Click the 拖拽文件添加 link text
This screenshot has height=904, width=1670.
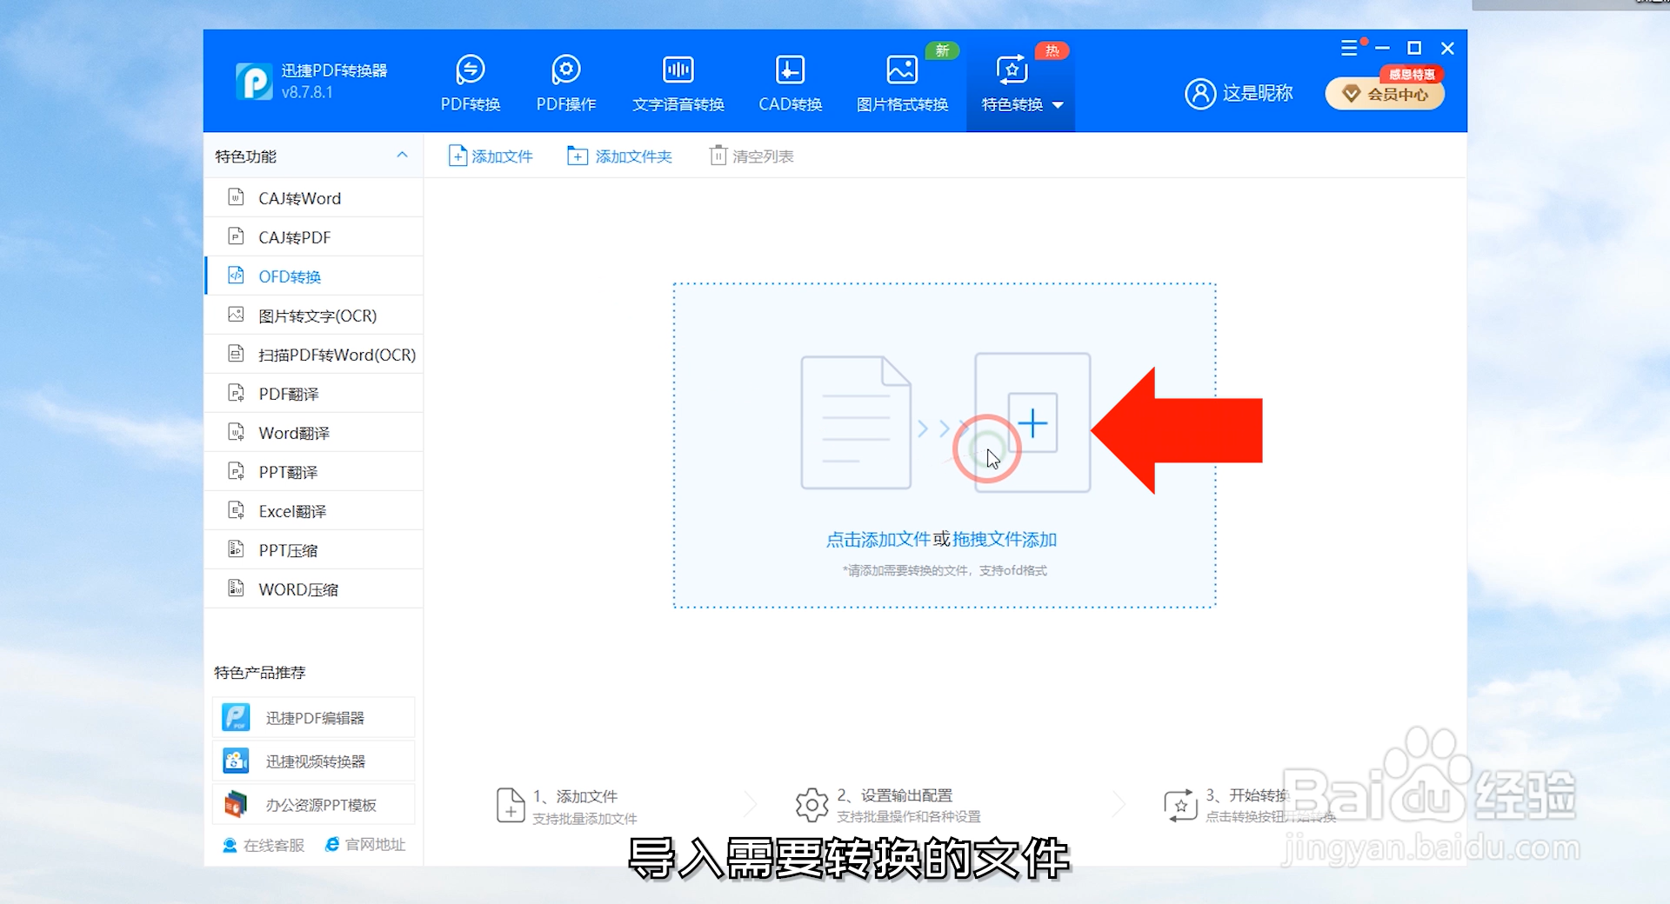[1005, 540]
